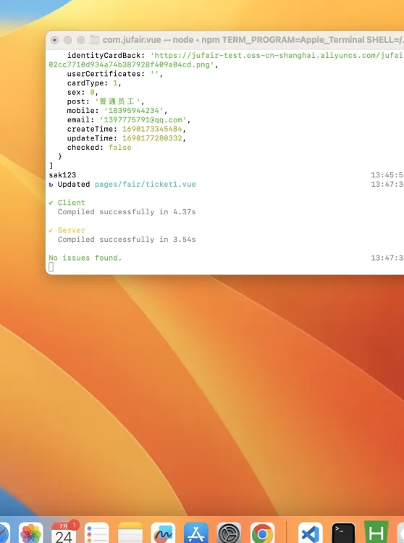Click the createTime value 1690173345484
The width and height of the screenshot is (404, 543).
click(152, 129)
